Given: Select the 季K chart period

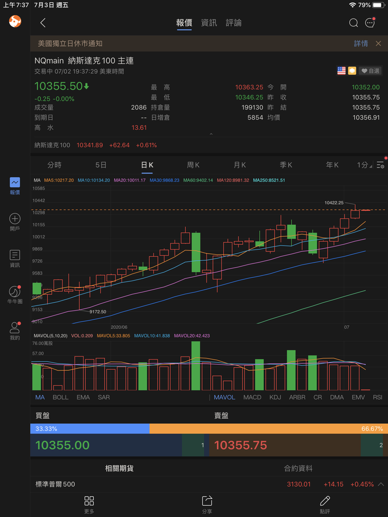Looking at the screenshot, I should pyautogui.click(x=286, y=165).
